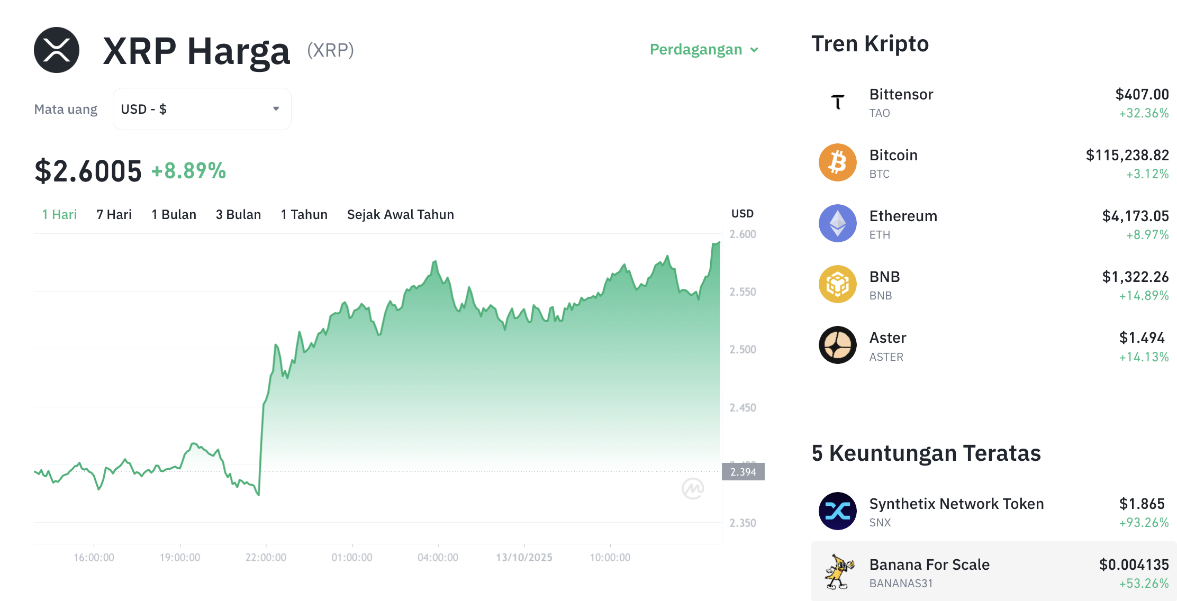Select the Sejak Awal Tahun range

(400, 215)
